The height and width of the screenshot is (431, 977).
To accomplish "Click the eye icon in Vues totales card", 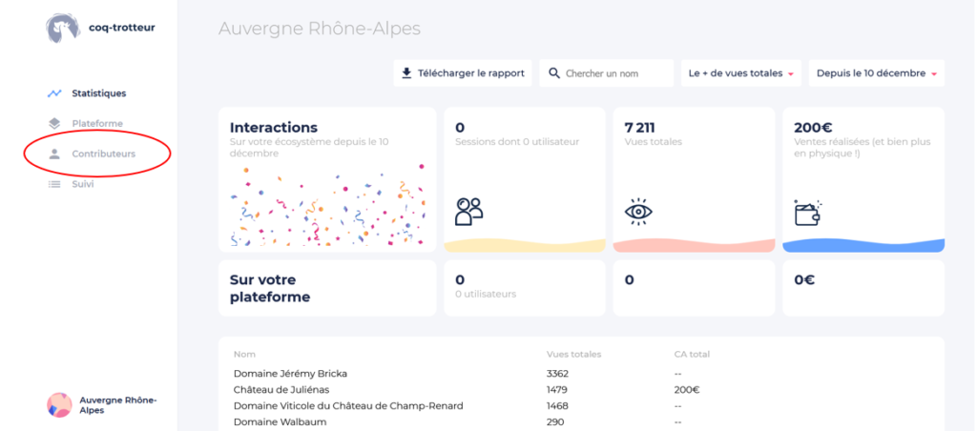I will [x=638, y=213].
